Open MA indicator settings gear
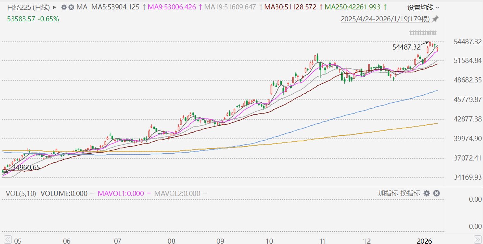The image size is (483, 244). pos(64,7)
